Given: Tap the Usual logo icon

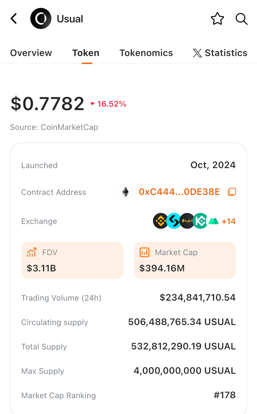Looking at the screenshot, I should [41, 19].
